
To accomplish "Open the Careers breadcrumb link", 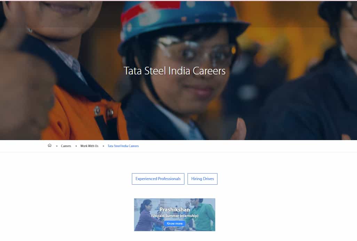I will tap(66, 146).
